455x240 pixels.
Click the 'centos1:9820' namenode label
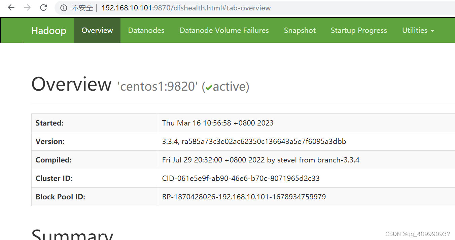[x=157, y=86]
